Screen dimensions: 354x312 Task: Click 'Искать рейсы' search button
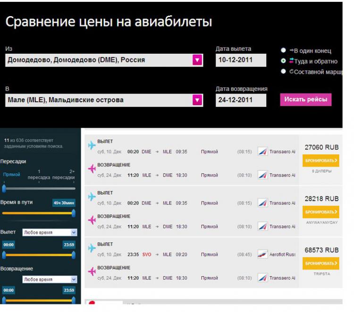[306, 100]
